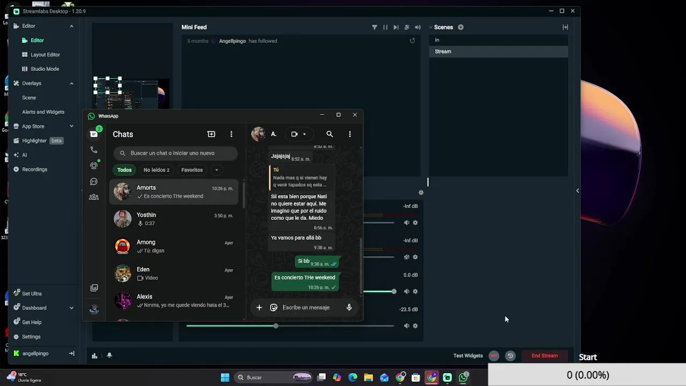Open call options dropdown arrow
The image size is (686, 386).
304,134
